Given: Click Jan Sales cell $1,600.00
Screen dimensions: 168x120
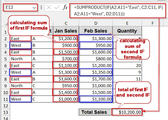Looking at the screenshot, I should pos(66,79).
